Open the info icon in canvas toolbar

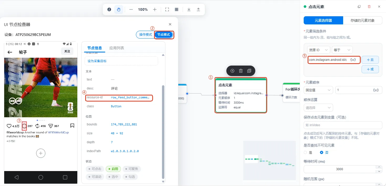coord(109,9)
